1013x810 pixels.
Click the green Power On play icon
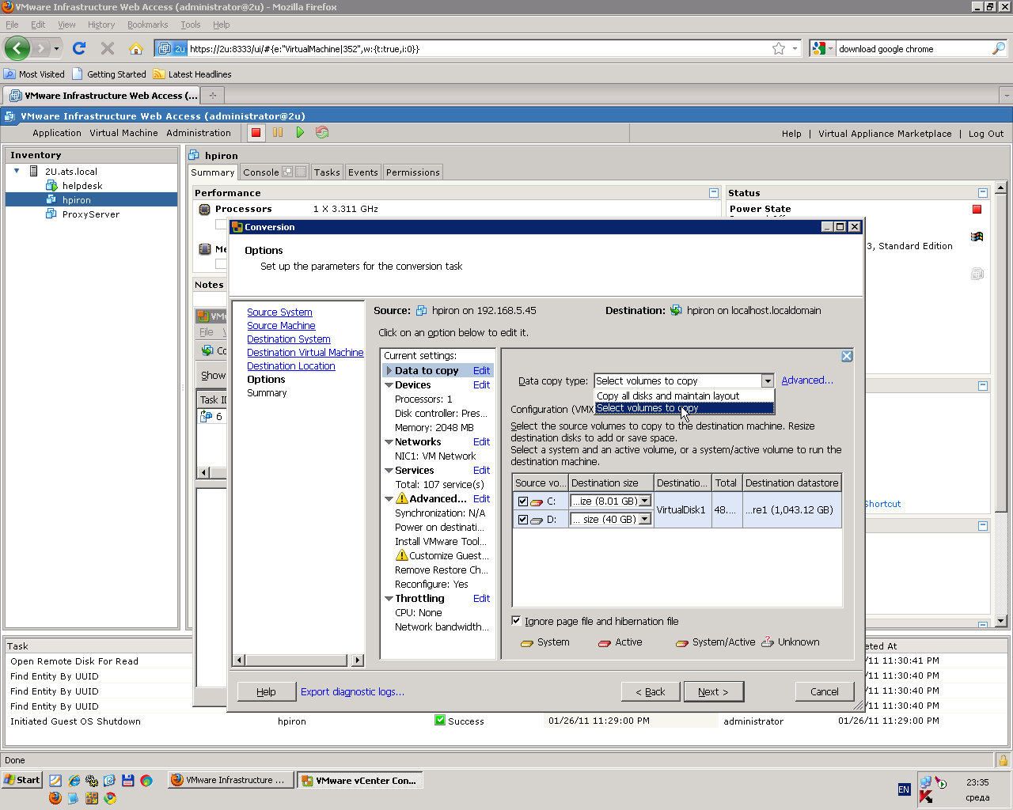pyautogui.click(x=300, y=133)
